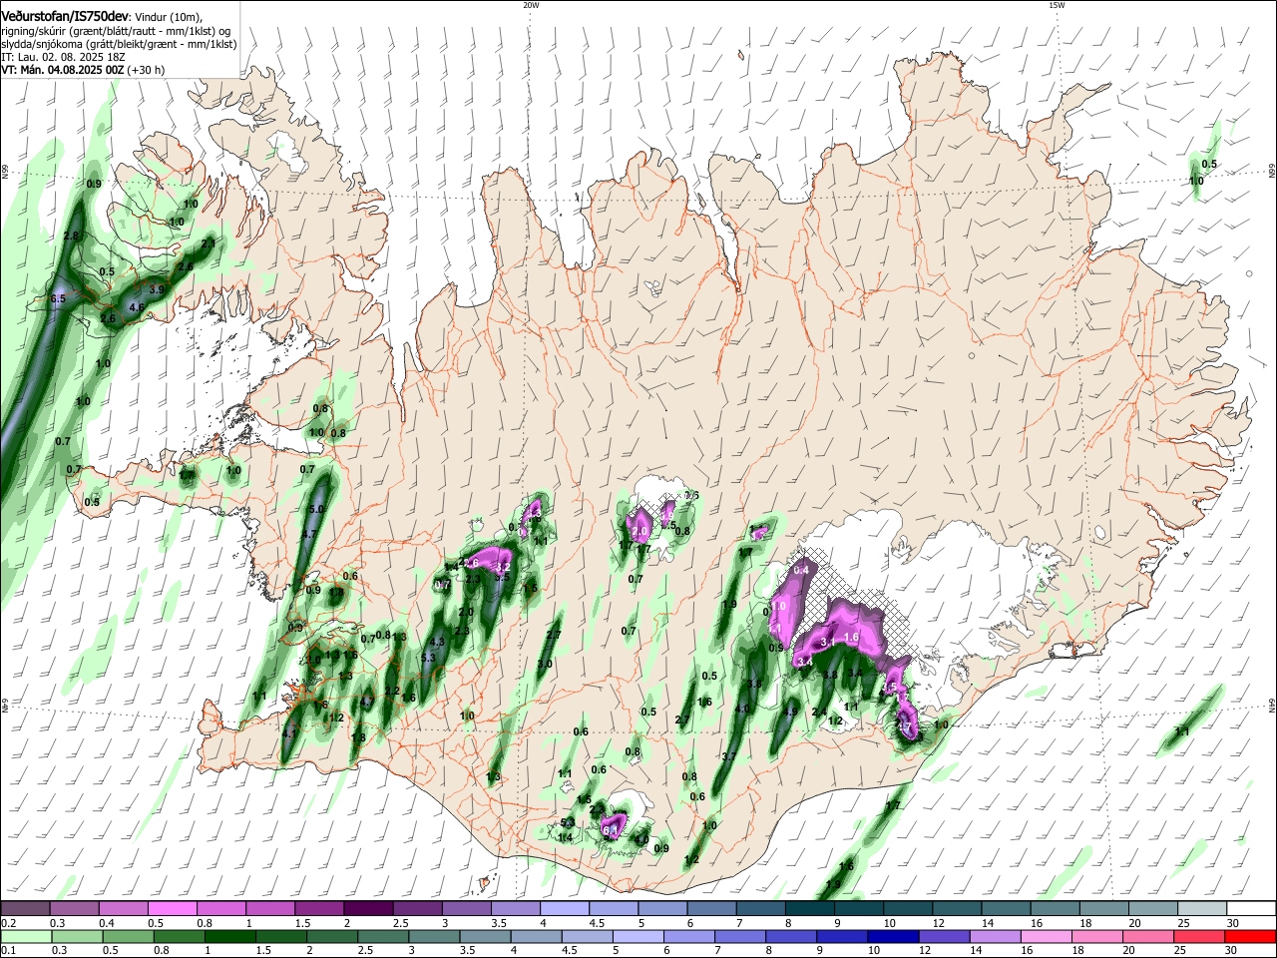
Task: Click the rain scale swatch labeled 20
Action: click(x=1148, y=936)
